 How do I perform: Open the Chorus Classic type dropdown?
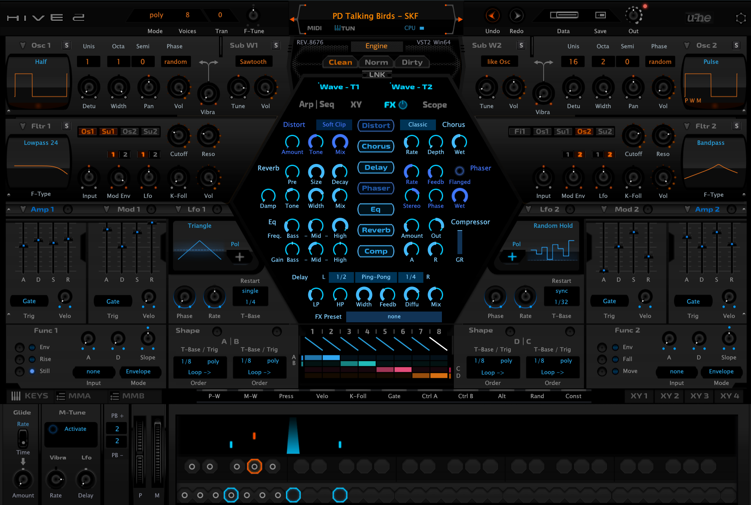point(418,124)
